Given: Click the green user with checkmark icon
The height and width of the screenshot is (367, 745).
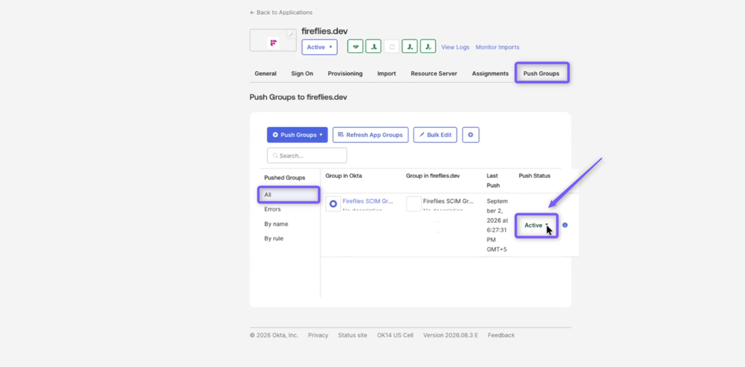Looking at the screenshot, I should coord(428,46).
